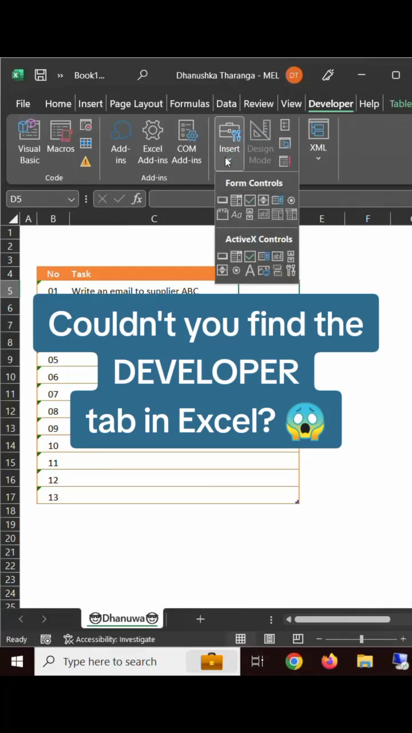The image size is (412, 733).
Task: Insert an ActiveX label control
Action: coord(250,270)
